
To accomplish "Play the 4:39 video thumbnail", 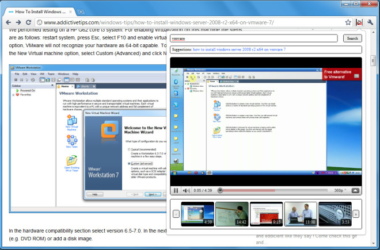I will click(197, 214).
